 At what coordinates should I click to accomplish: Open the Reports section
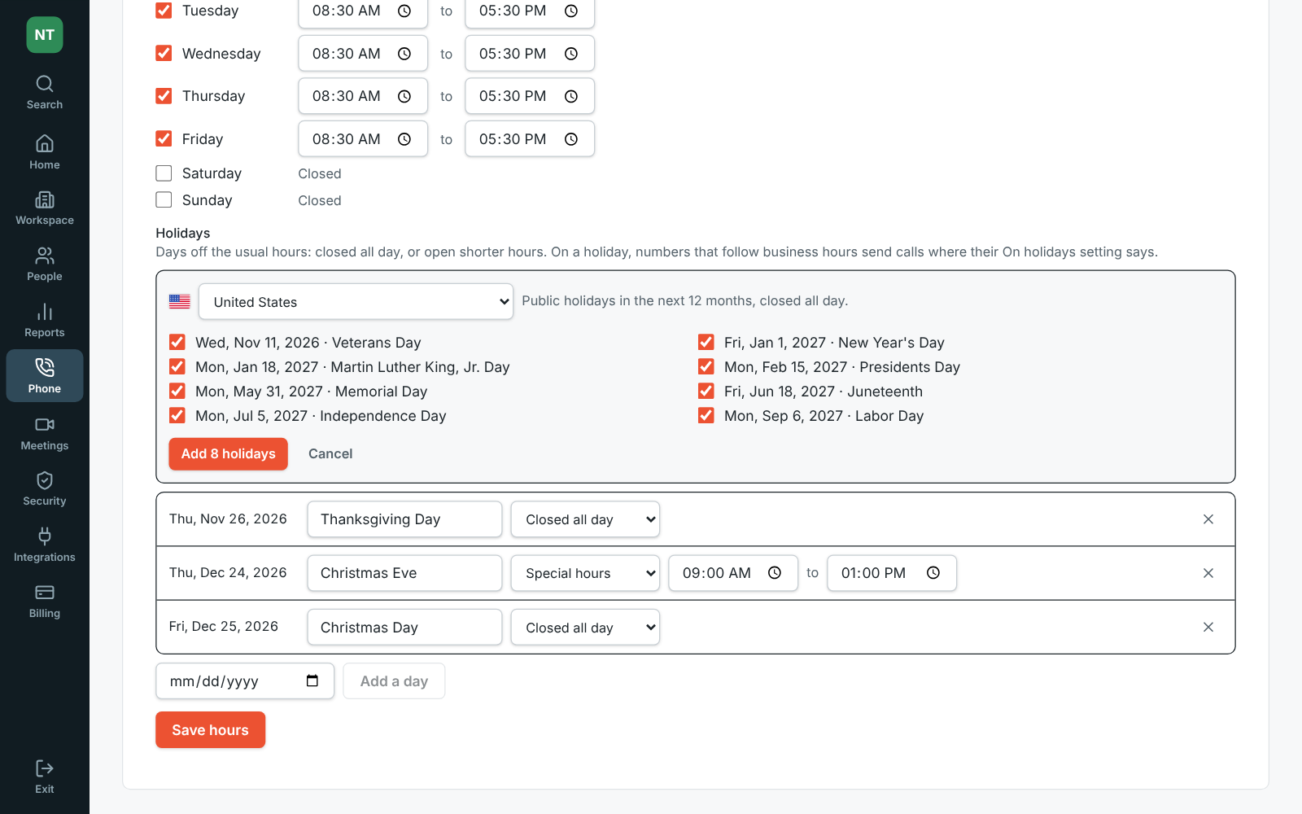coord(44,321)
